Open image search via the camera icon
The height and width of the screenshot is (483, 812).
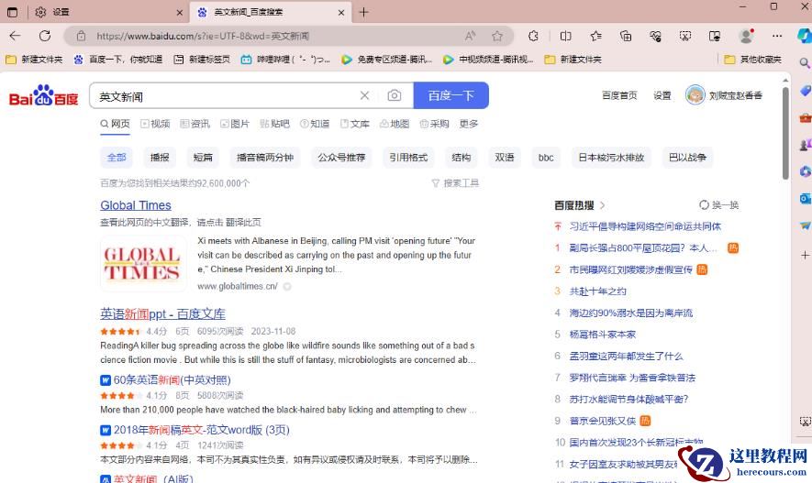pyautogui.click(x=395, y=95)
